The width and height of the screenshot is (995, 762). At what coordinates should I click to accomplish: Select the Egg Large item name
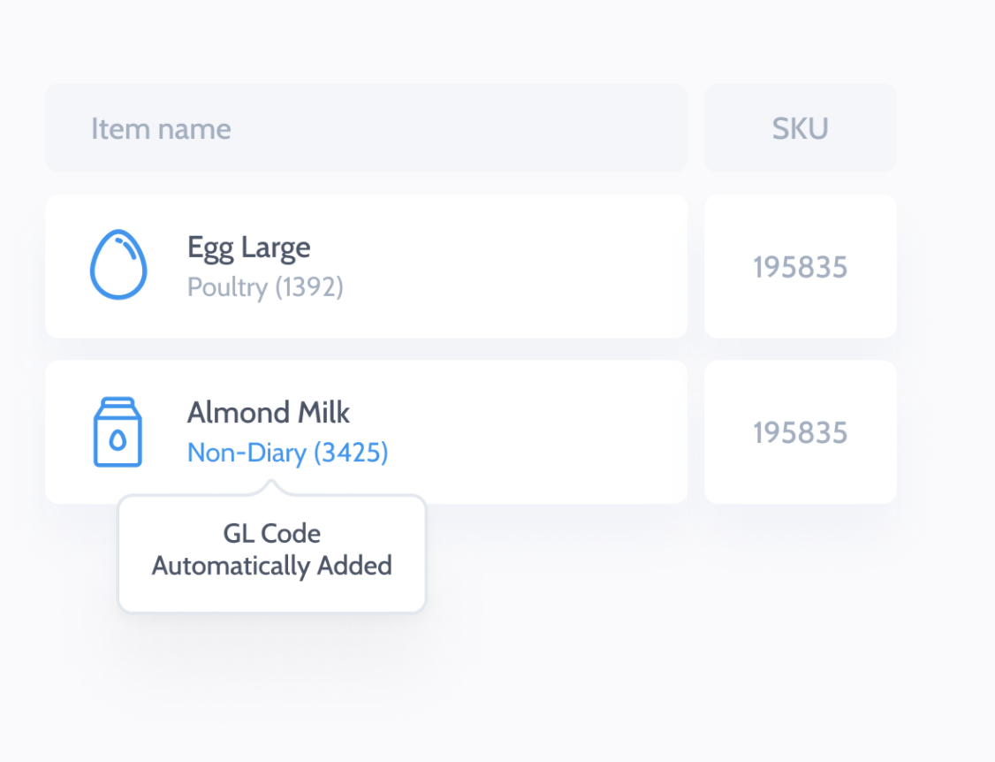(248, 248)
